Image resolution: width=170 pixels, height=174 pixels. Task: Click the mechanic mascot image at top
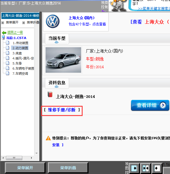pyautogui.click(x=118, y=6)
